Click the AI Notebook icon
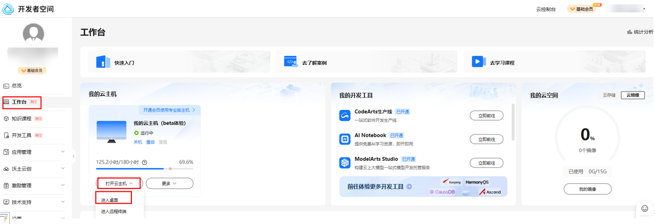The width and height of the screenshot is (655, 224). point(345,139)
